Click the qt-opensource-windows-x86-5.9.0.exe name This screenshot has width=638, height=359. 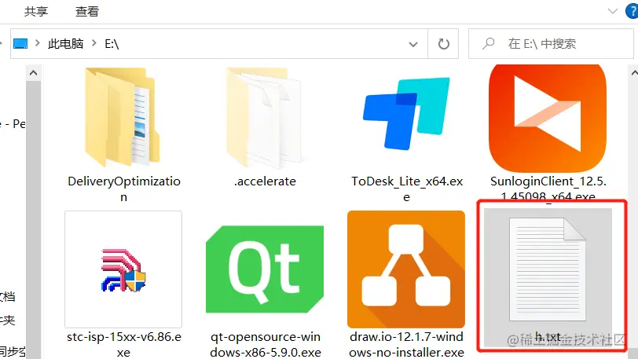266,344
